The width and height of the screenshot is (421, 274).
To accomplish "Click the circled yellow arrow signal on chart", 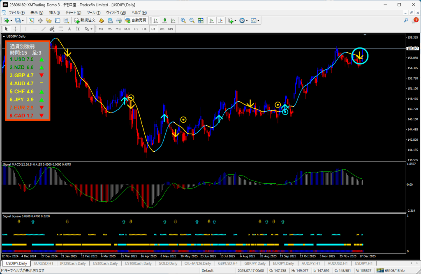I will pos(360,56).
